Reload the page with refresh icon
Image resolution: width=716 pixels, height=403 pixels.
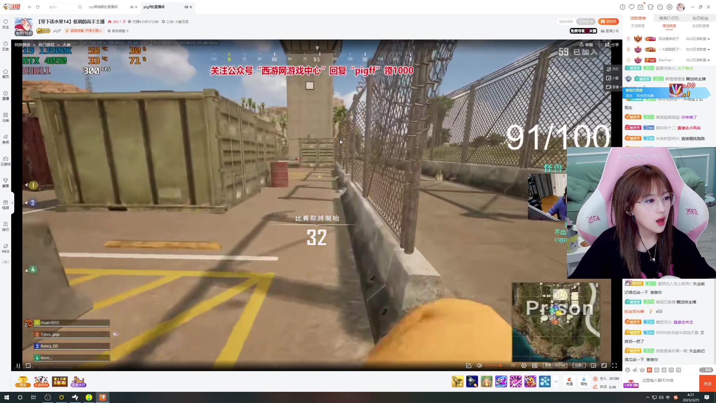point(38,7)
